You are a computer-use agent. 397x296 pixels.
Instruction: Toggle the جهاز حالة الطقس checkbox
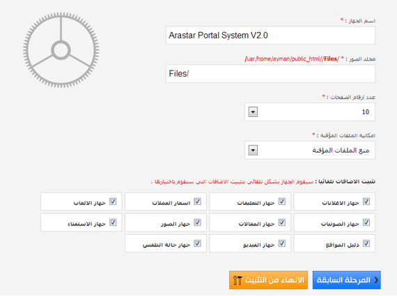(197, 244)
